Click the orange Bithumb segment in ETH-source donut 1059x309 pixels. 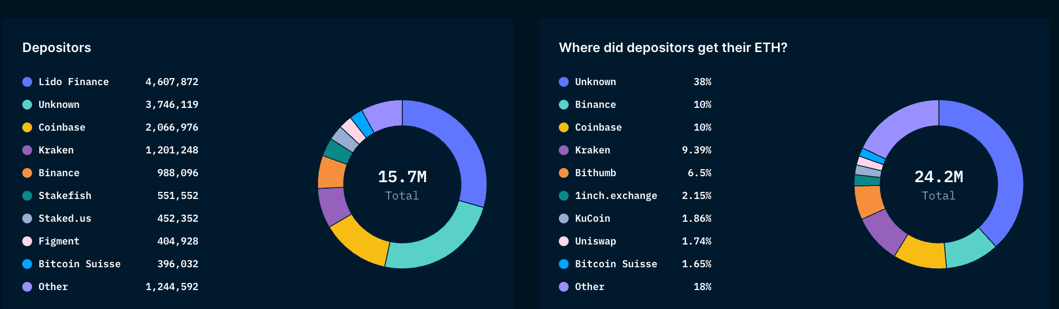coord(868,201)
